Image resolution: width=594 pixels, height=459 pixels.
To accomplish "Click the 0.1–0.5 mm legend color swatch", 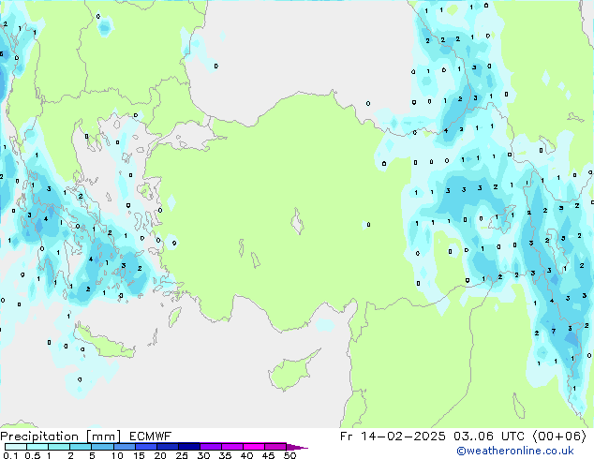I will point(16,447).
